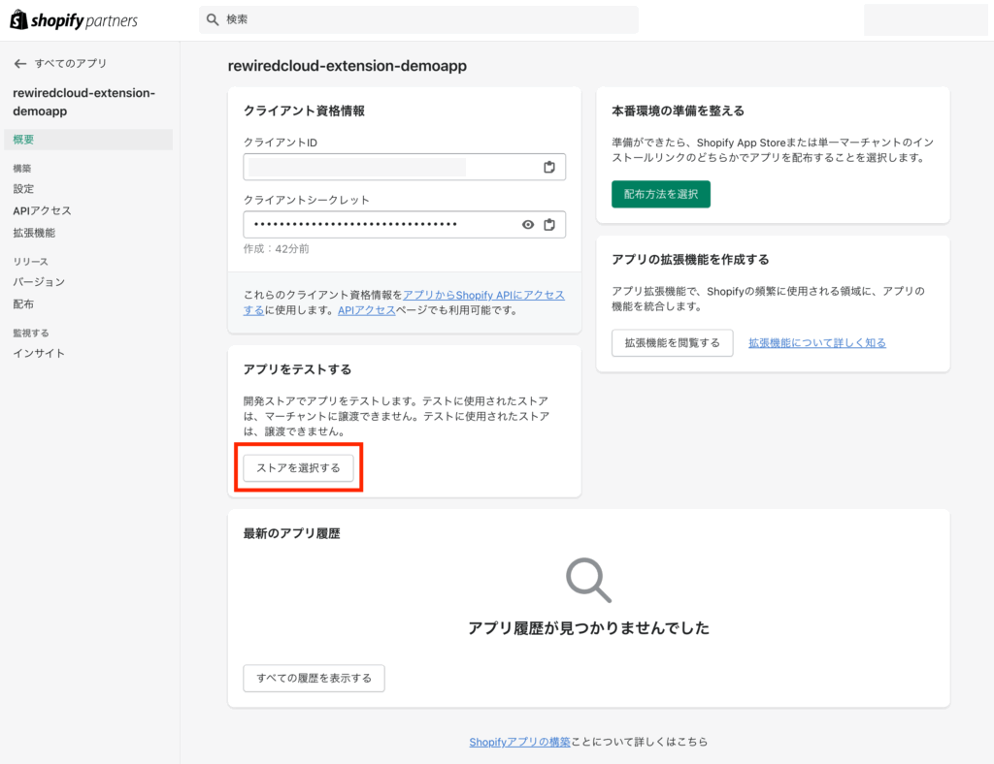Open インサイト in the sidebar

(x=39, y=353)
